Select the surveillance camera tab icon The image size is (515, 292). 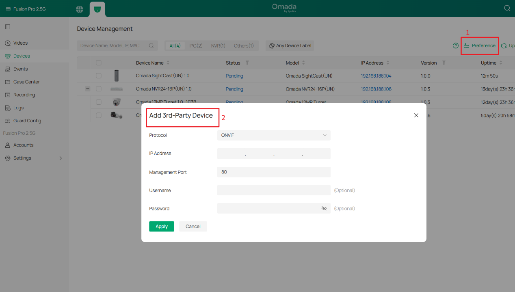pos(97,9)
